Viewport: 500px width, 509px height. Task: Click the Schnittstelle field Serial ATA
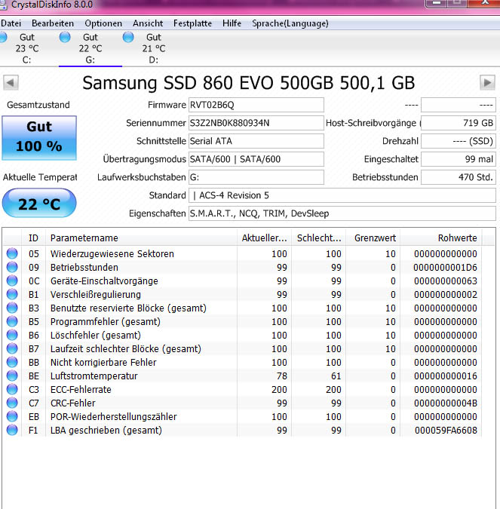(x=256, y=141)
